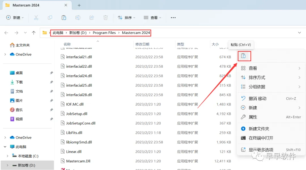Click the Delete trash icon in toolbar
The width and height of the screenshot is (306, 170).
point(105,18)
